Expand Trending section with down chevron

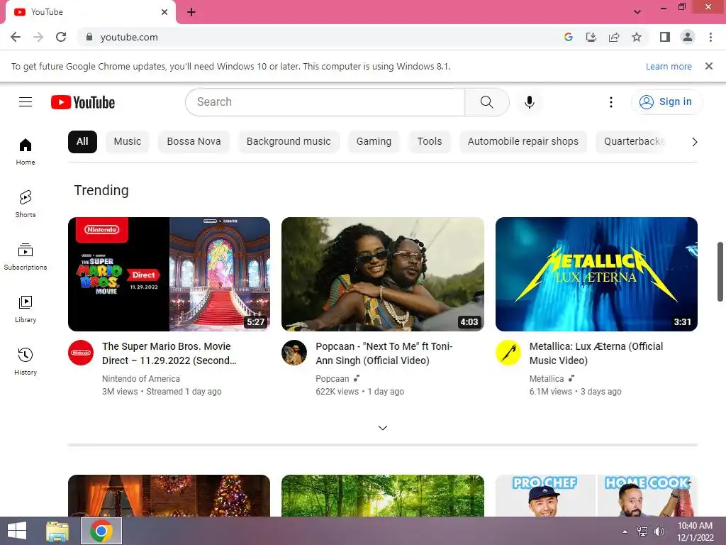point(382,428)
